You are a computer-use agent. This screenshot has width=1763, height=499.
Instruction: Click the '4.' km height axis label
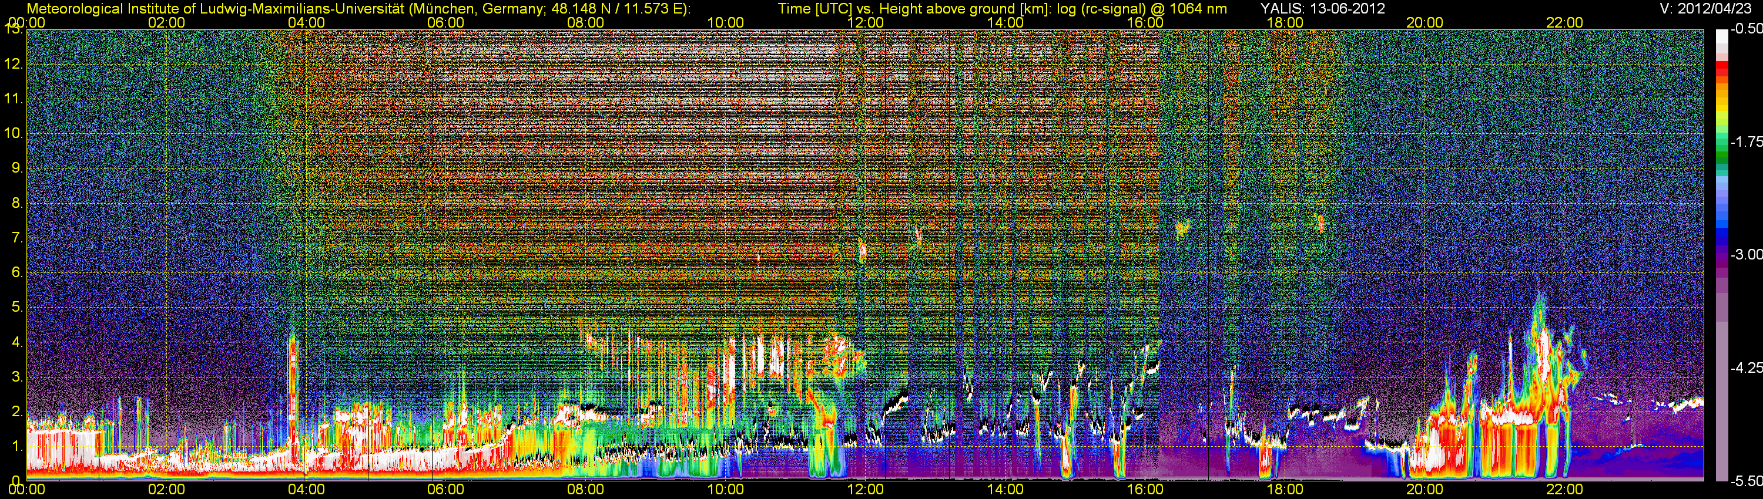[x=17, y=342]
